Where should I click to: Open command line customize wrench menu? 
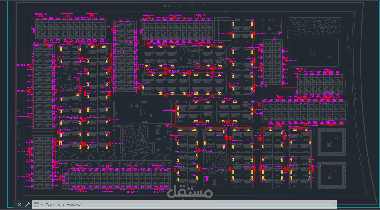click(27, 204)
